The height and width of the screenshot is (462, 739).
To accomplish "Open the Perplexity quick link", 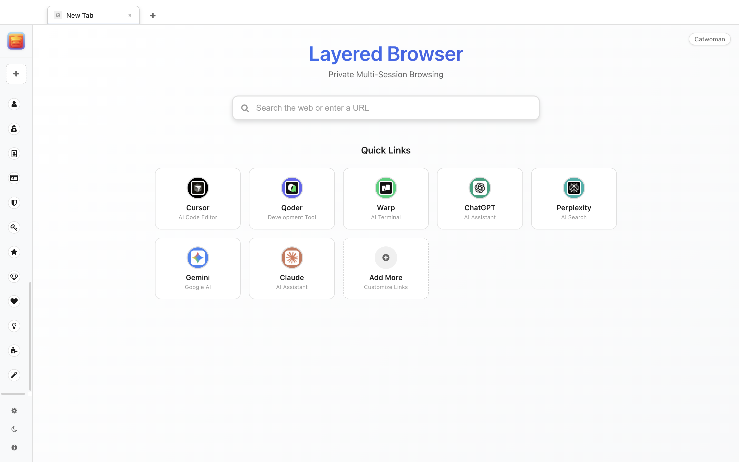I will pos(573,199).
